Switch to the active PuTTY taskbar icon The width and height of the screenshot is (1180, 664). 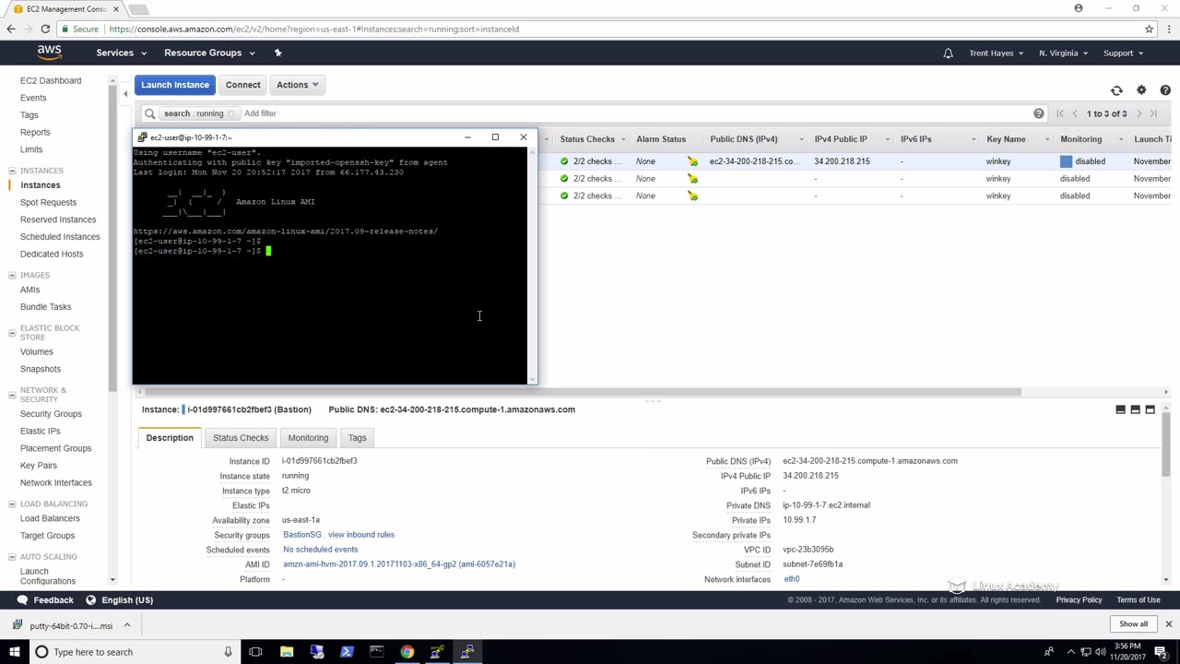click(x=467, y=652)
